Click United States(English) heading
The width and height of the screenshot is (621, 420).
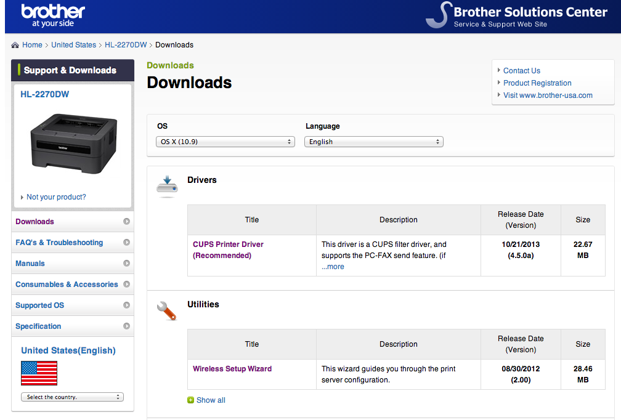point(68,350)
